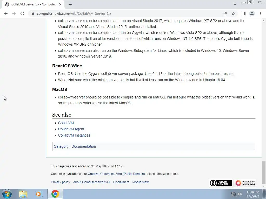Click the taskbar clock showing 11:18 PM
Screen dimensions: 266x199
(x=253, y=194)
